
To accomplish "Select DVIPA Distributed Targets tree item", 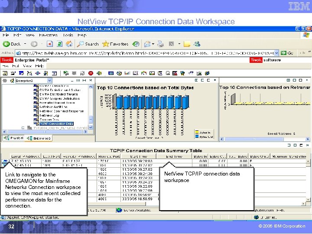I will pos(58,94).
